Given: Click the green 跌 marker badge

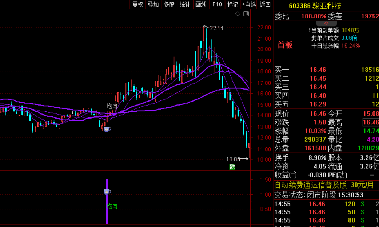Looking at the screenshot, I should click(232, 167).
